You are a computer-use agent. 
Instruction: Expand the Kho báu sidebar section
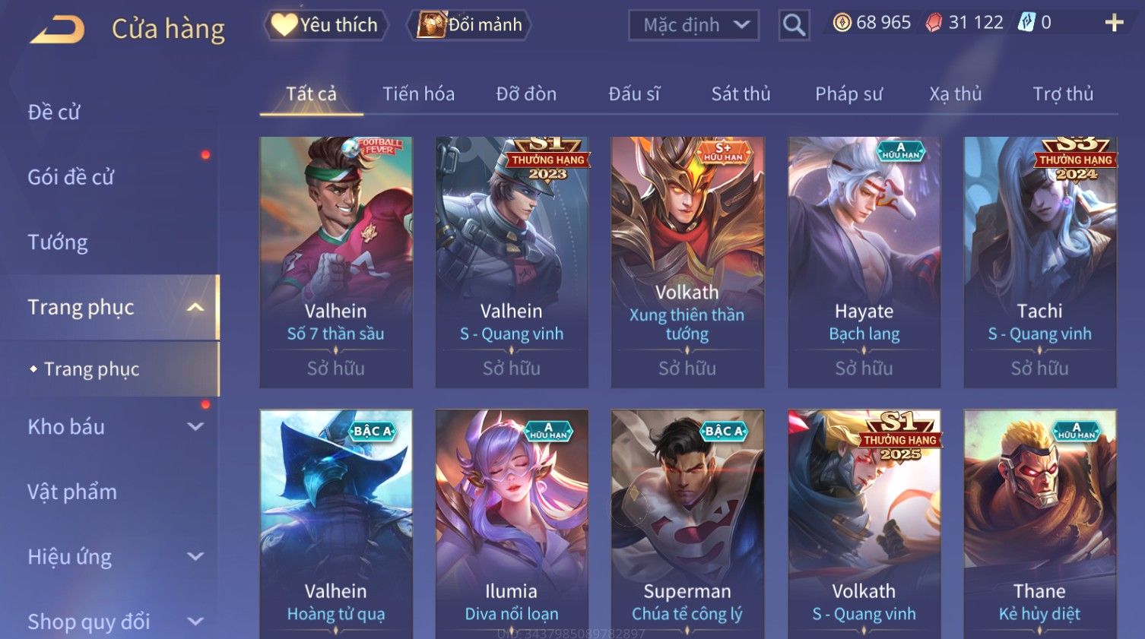click(195, 427)
